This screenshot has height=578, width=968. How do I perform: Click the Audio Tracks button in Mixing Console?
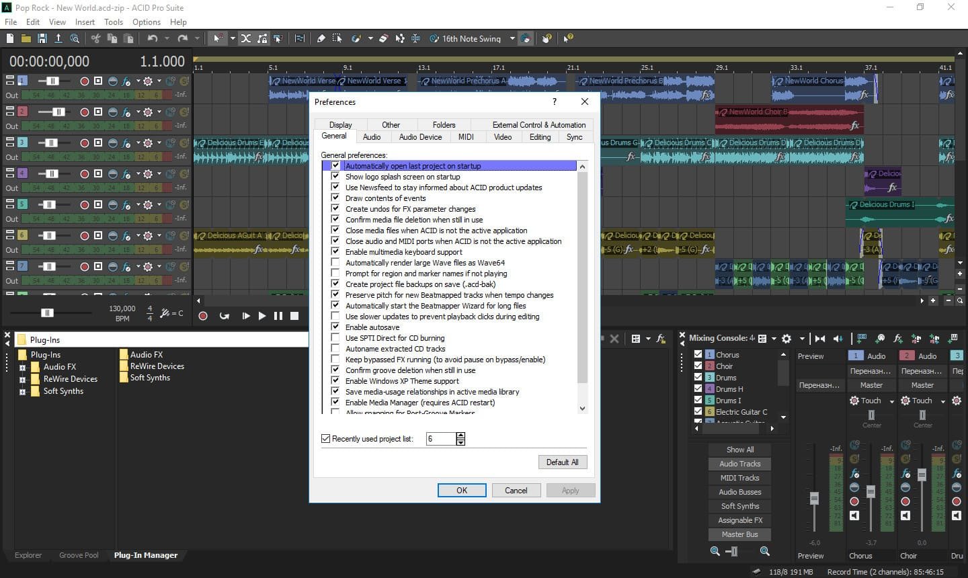pyautogui.click(x=739, y=464)
